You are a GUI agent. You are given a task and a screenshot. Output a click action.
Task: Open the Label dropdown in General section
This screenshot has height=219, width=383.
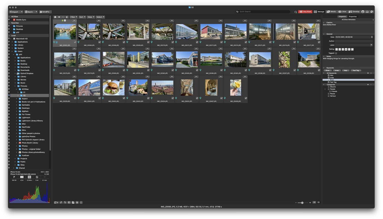[x=371, y=45]
